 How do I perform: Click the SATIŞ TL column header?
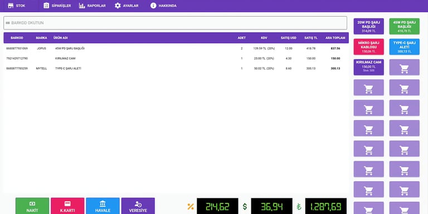pos(311,38)
